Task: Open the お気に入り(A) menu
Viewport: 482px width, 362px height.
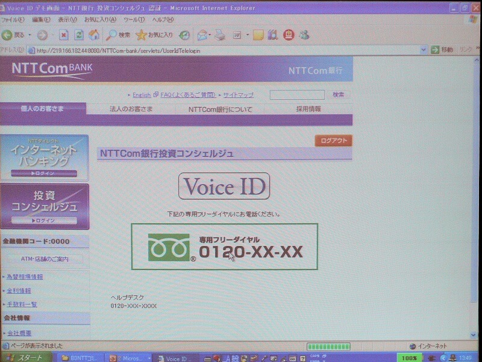Action: coord(100,20)
